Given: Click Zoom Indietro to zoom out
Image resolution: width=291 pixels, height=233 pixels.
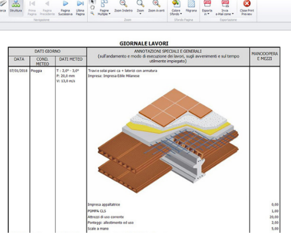Looking at the screenshot, I should 123,6.
